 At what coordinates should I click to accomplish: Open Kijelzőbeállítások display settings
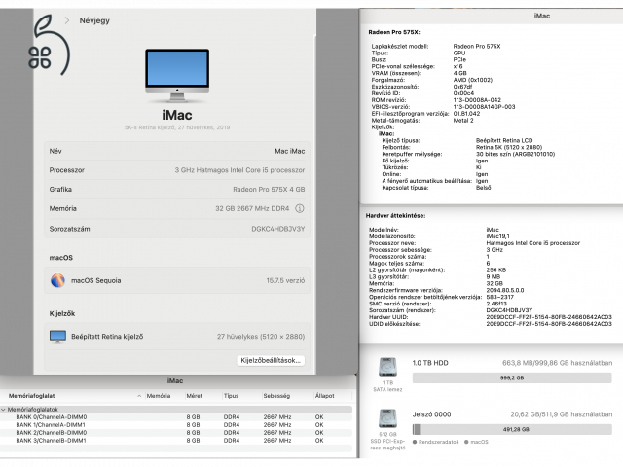coord(271,360)
